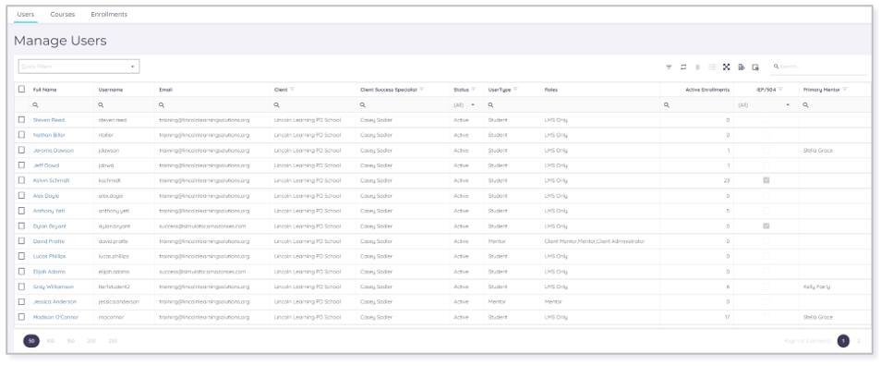Click the Client Success Specialist filter icon
The width and height of the screenshot is (881, 366).
(421, 90)
